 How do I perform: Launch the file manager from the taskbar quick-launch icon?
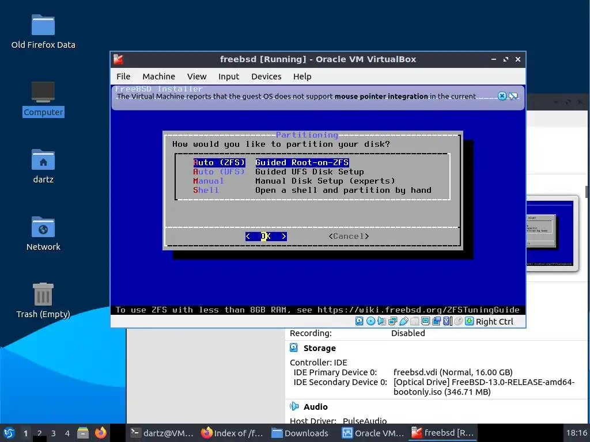click(83, 433)
